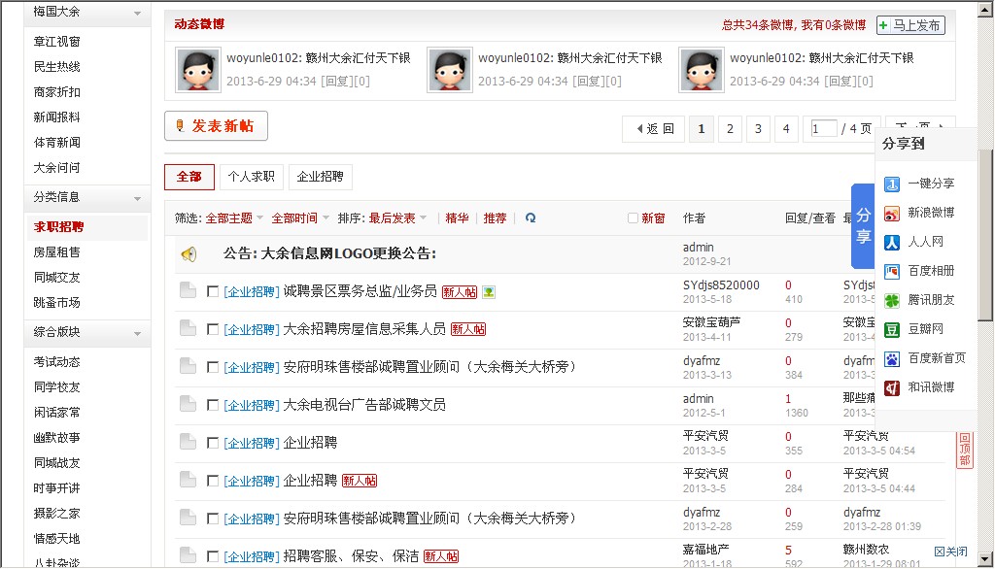Collapse the 梅国大余 sidebar section
This screenshot has width=995, height=569.
pos(137,14)
